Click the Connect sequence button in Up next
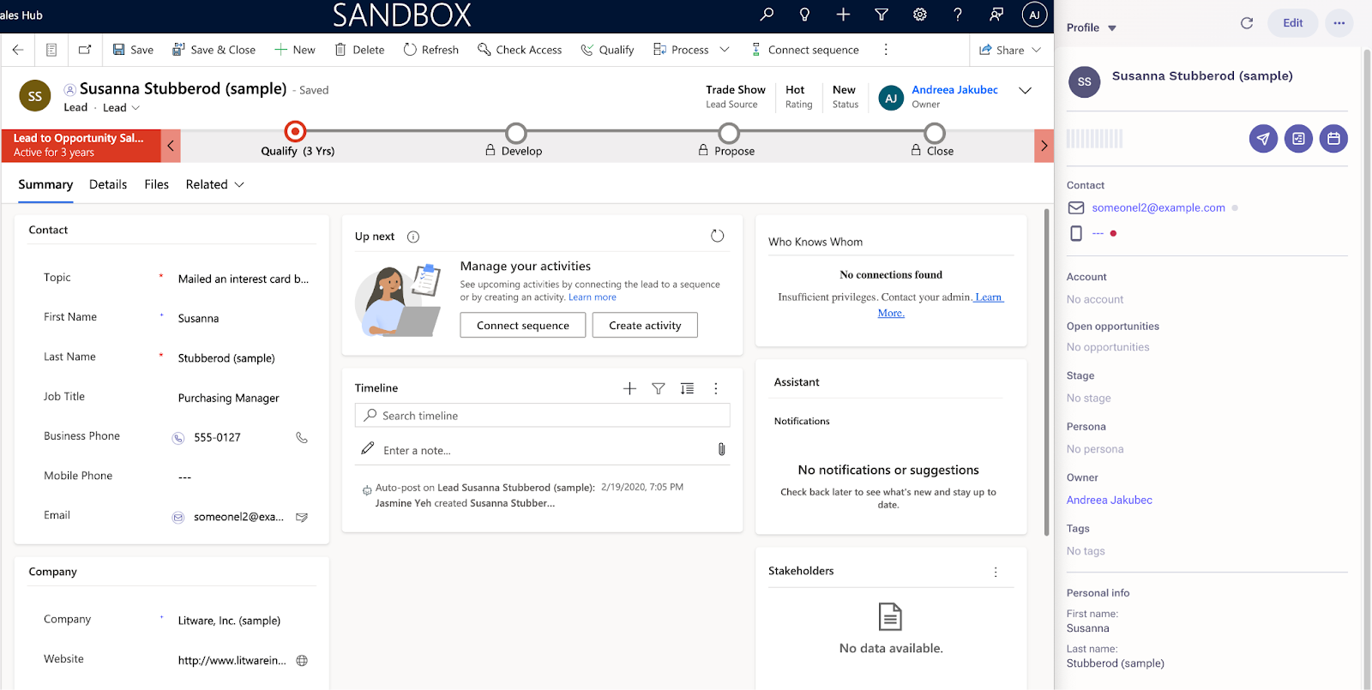Image resolution: width=1372 pixels, height=690 pixels. click(x=523, y=326)
